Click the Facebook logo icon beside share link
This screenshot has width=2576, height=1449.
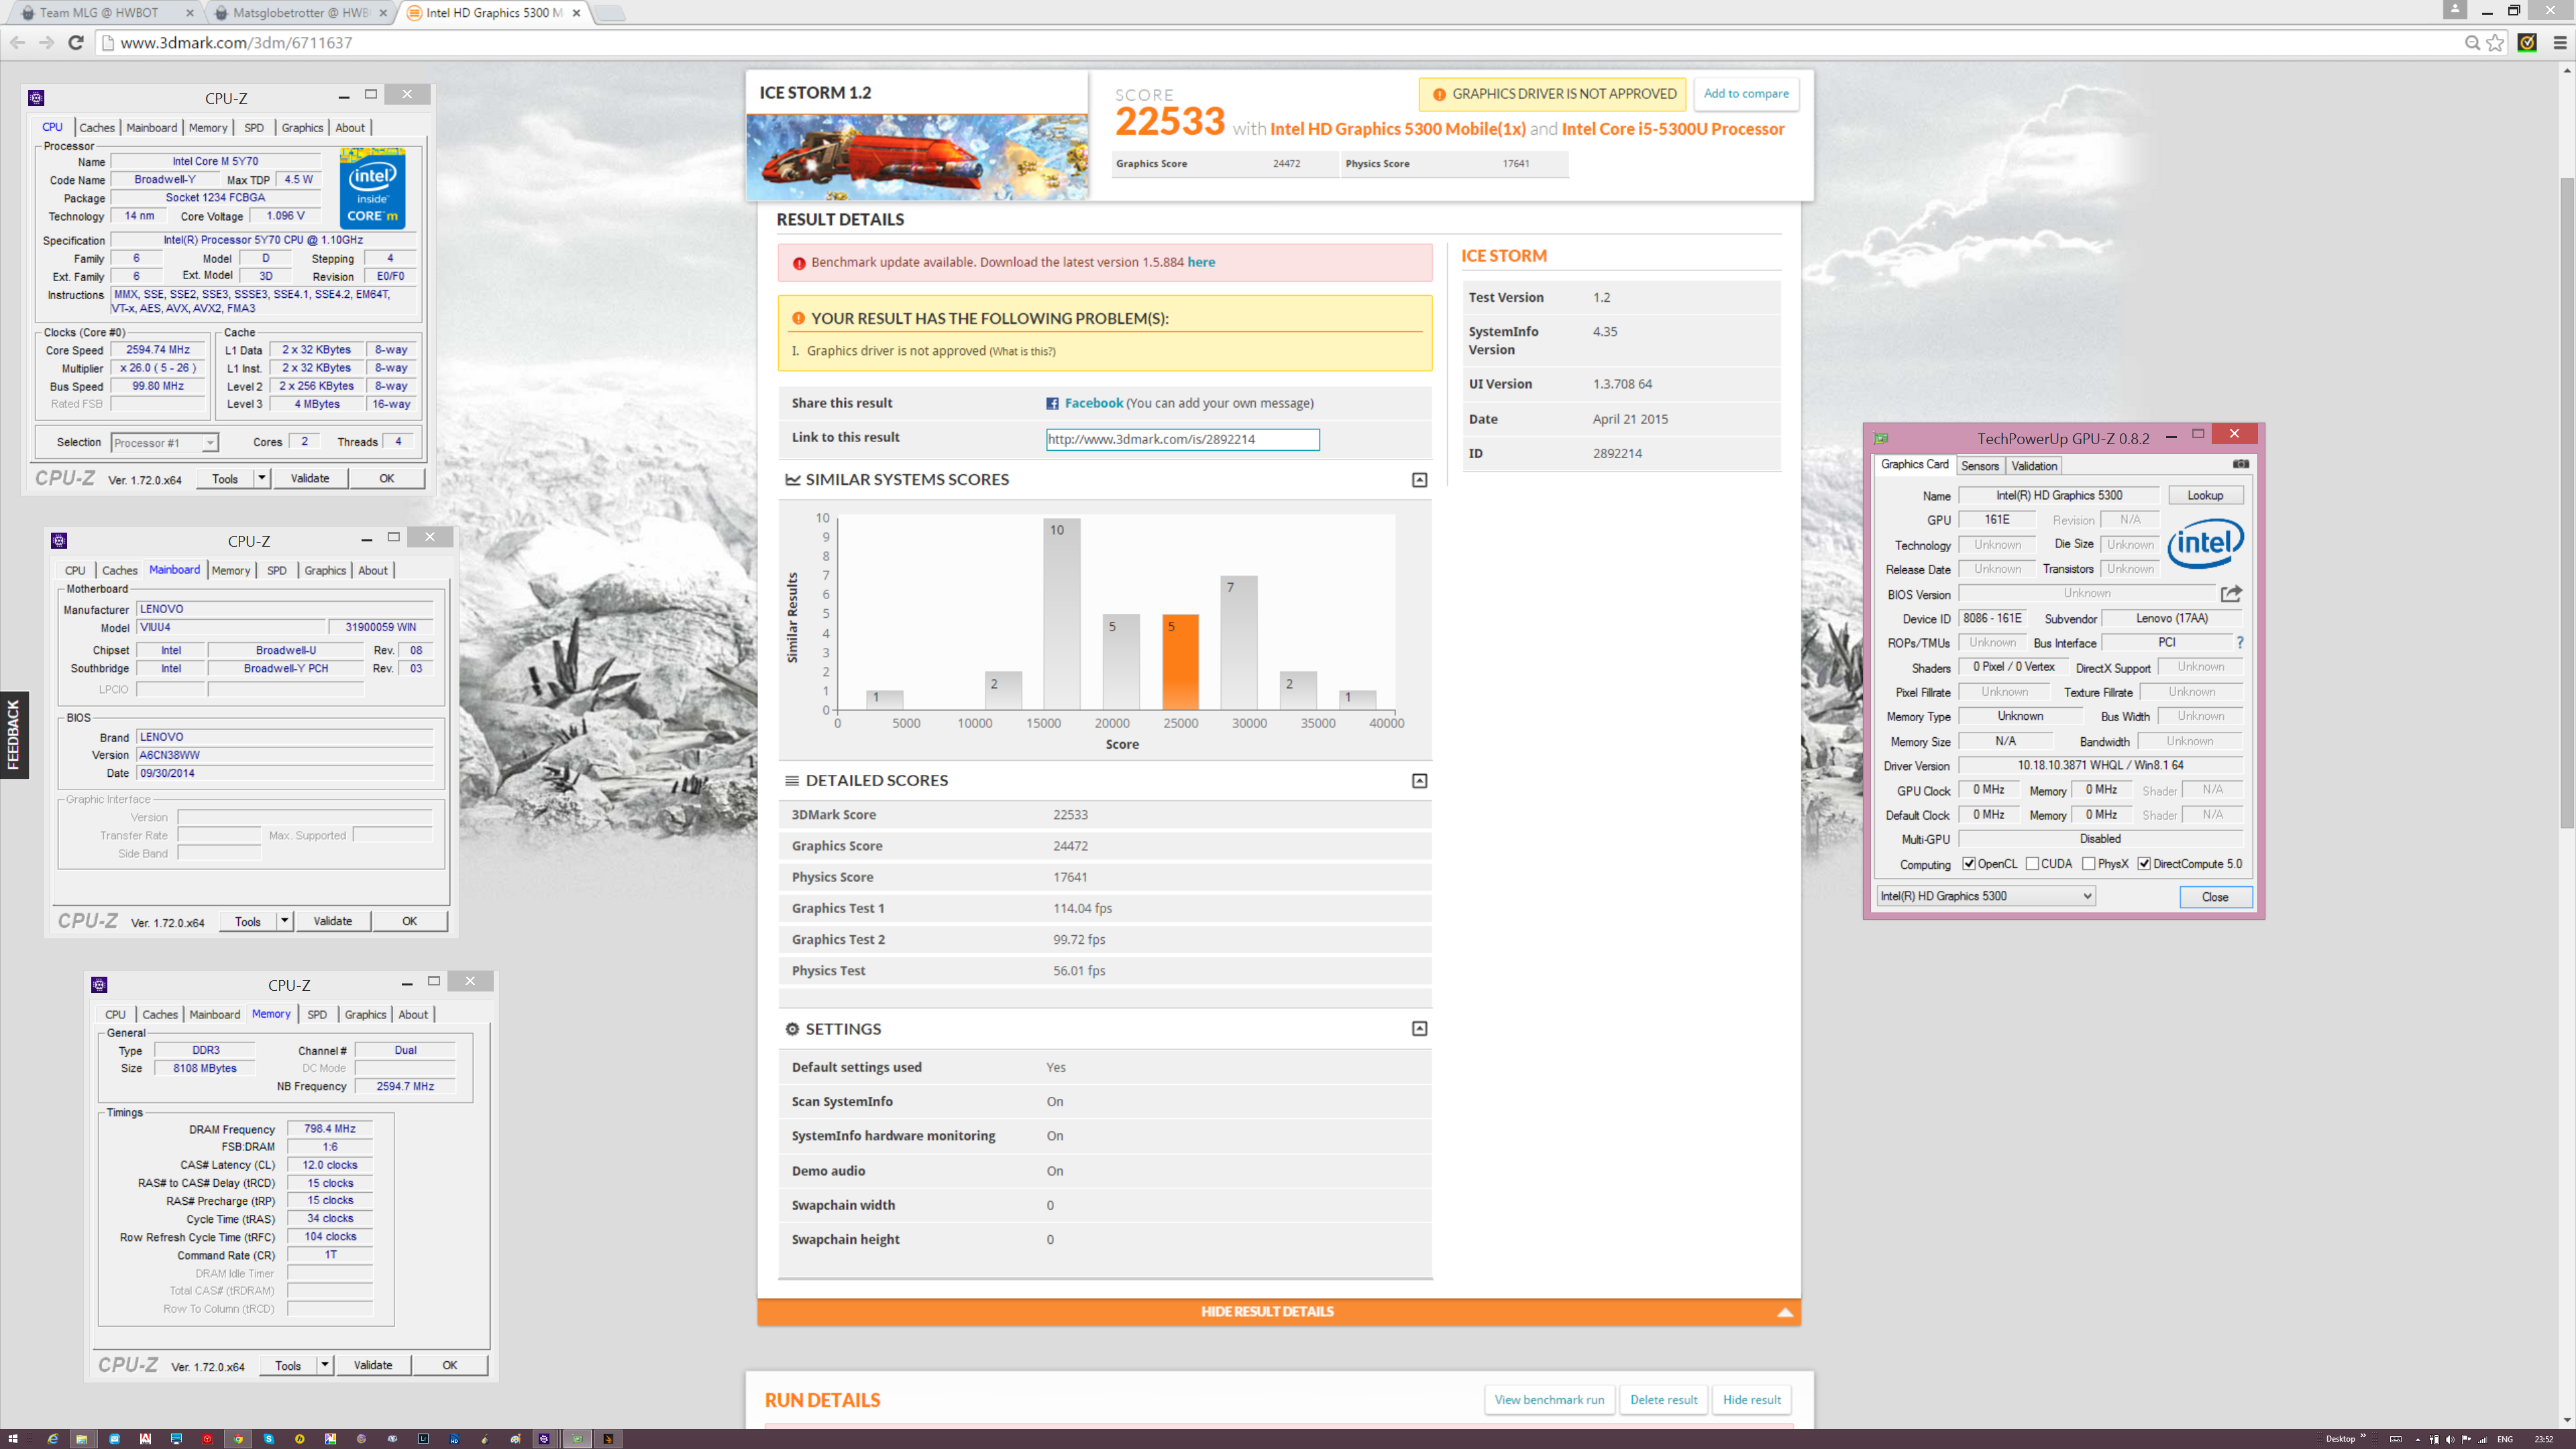(1052, 404)
